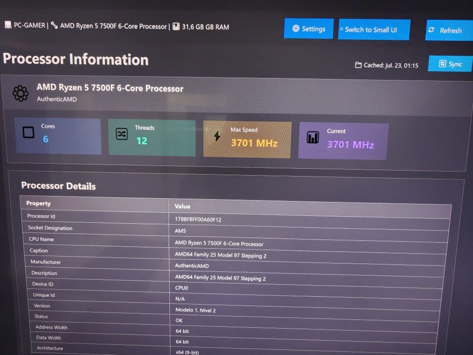Viewport: 473px width, 355px height.
Task: Click the Processor Information heading
Action: (76, 59)
